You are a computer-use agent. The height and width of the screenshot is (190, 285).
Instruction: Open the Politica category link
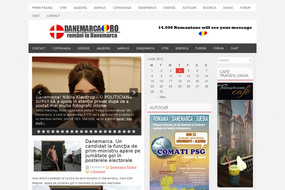pos(132,167)
